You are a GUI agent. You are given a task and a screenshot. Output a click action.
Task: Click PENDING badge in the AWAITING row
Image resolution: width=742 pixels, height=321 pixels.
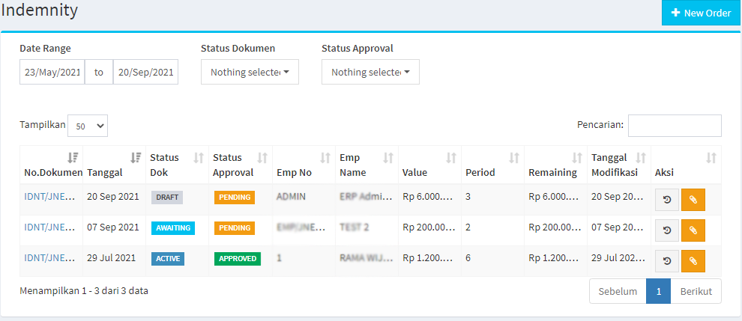pos(235,228)
